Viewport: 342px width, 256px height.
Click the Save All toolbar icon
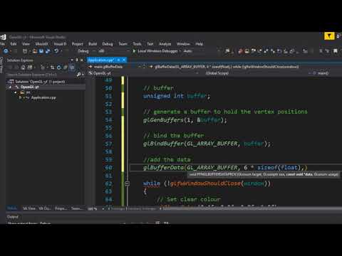(48, 51)
